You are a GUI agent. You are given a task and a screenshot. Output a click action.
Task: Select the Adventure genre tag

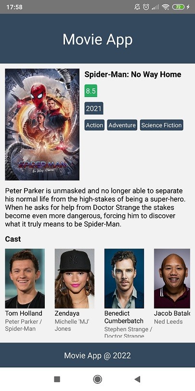coord(122,125)
